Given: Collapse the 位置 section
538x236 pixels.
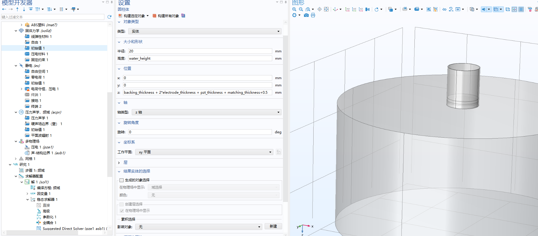Looking at the screenshot, I should click(x=119, y=69).
